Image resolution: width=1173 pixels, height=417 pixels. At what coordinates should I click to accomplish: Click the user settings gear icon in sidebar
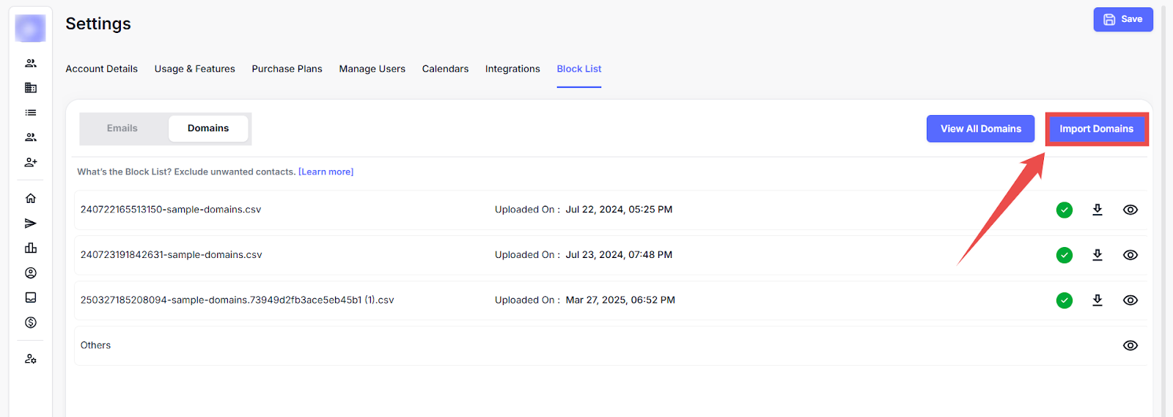click(x=31, y=359)
